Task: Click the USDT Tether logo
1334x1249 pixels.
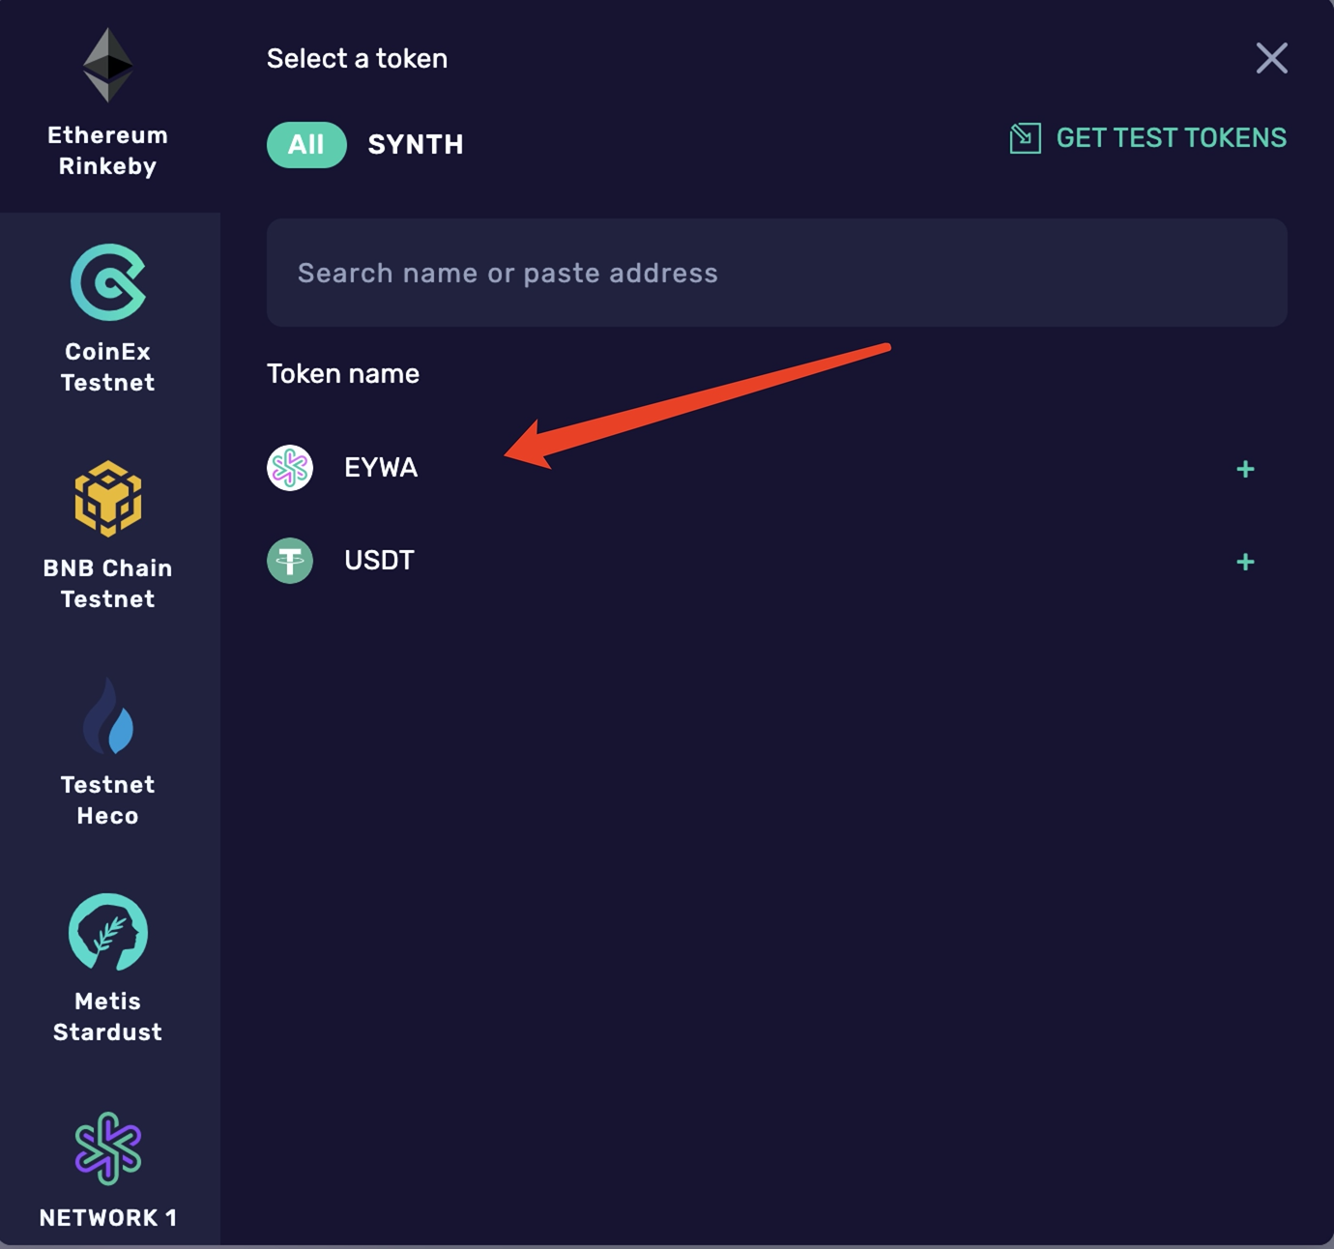Action: 290,561
